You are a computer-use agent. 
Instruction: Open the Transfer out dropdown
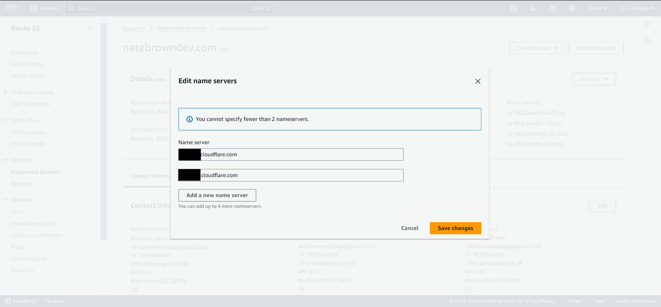click(x=538, y=48)
